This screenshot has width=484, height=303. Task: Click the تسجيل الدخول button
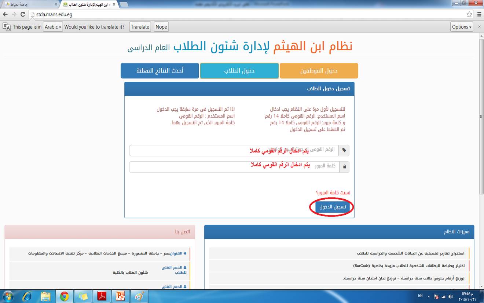[x=333, y=207]
